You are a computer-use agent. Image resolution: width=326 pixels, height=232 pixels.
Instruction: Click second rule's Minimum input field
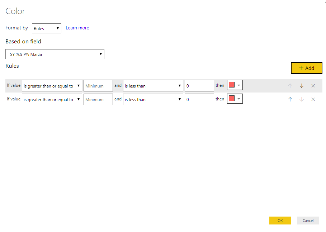tap(98, 99)
